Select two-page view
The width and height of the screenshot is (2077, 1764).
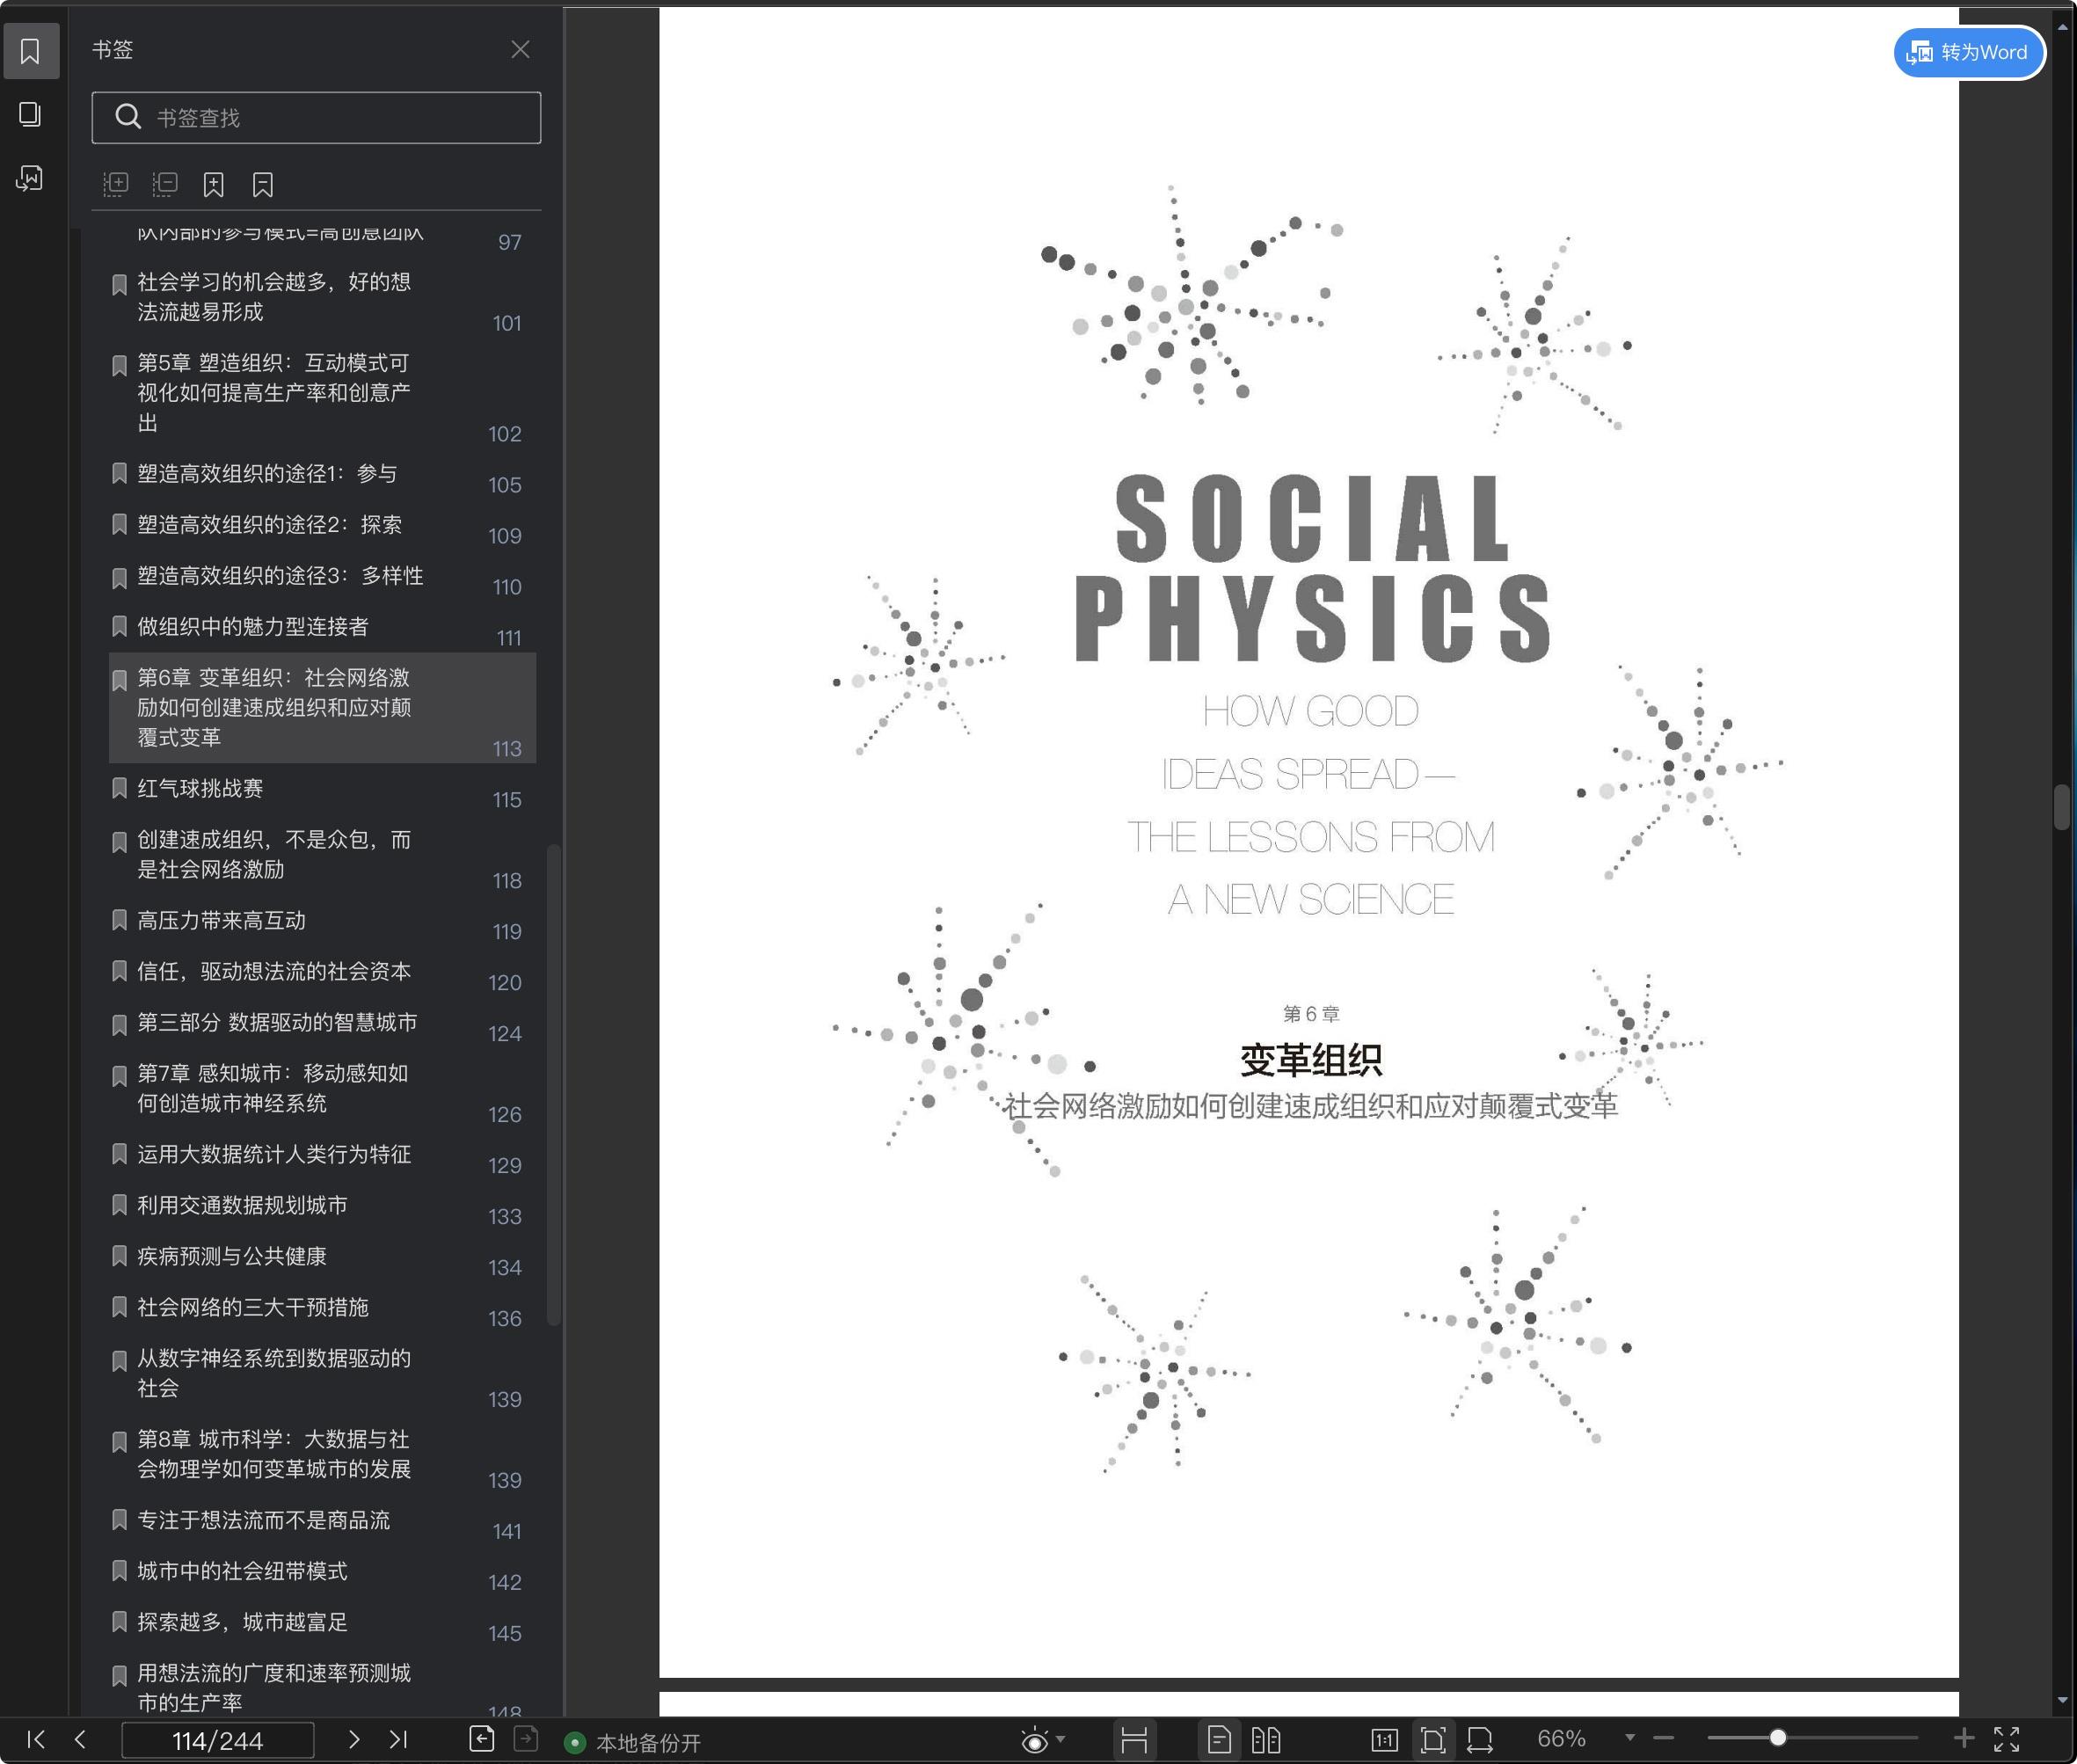tap(1266, 1740)
